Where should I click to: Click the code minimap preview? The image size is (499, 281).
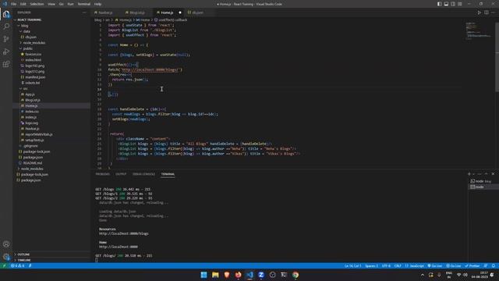click(478, 31)
